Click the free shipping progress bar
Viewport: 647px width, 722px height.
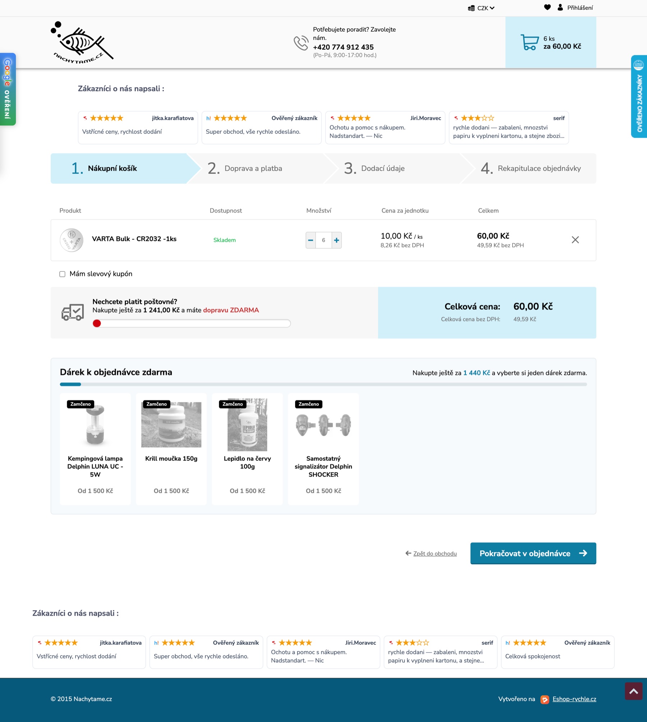click(x=192, y=323)
